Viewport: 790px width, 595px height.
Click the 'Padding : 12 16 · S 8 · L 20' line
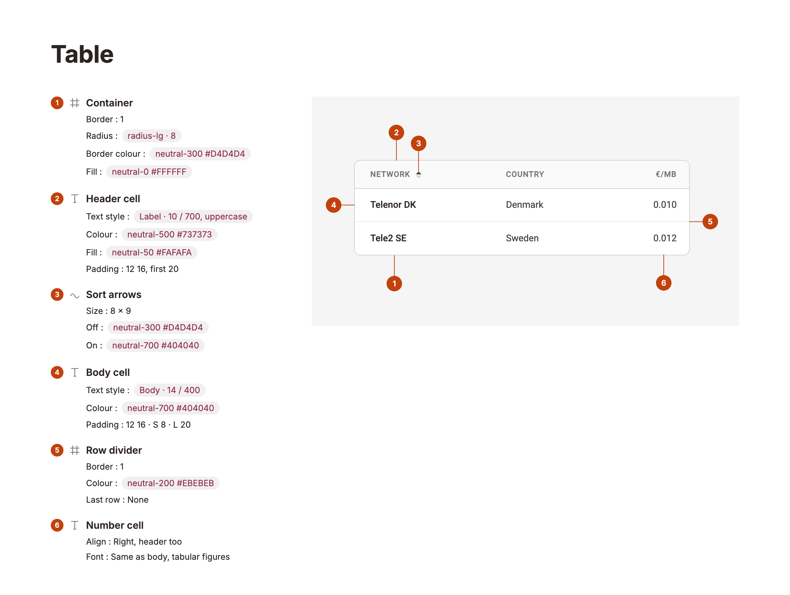coord(138,425)
